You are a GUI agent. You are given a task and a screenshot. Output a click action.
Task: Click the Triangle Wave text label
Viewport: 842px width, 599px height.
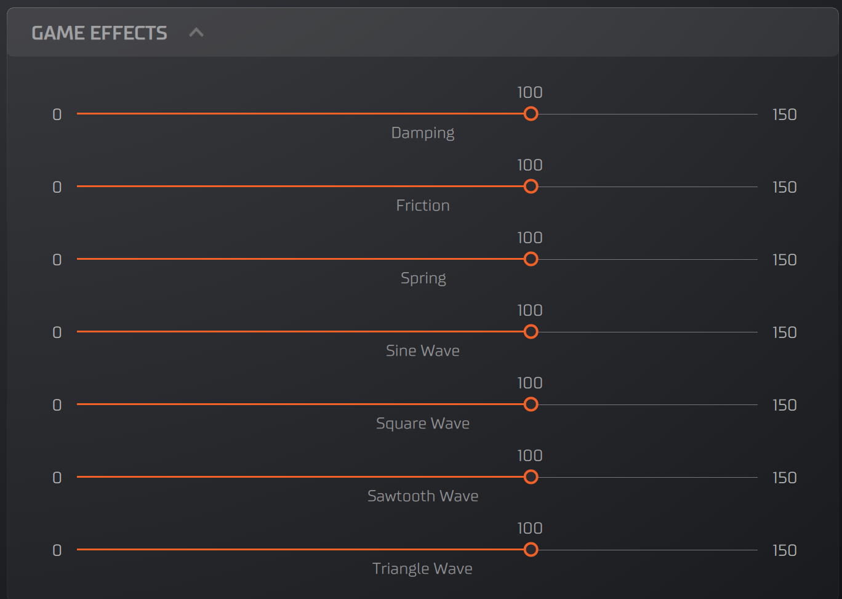422,569
